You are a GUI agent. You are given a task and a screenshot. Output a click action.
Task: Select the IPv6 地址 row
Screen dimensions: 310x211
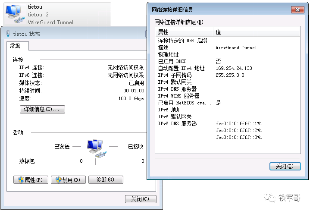pos(228,110)
